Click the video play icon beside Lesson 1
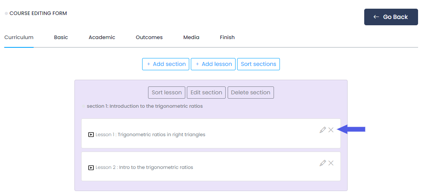This screenshot has width=424, height=193. click(x=91, y=135)
